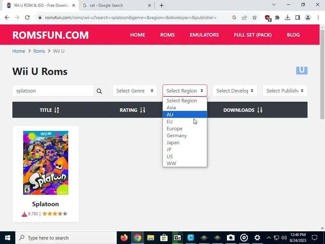Click the red download icon under Splatoon
The image size is (325, 244).
pyautogui.click(x=24, y=214)
